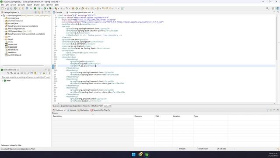Viewport: 280px width, 158px height.
Task: Open dropdown arrow beside Debug icon
Action: point(42,8)
